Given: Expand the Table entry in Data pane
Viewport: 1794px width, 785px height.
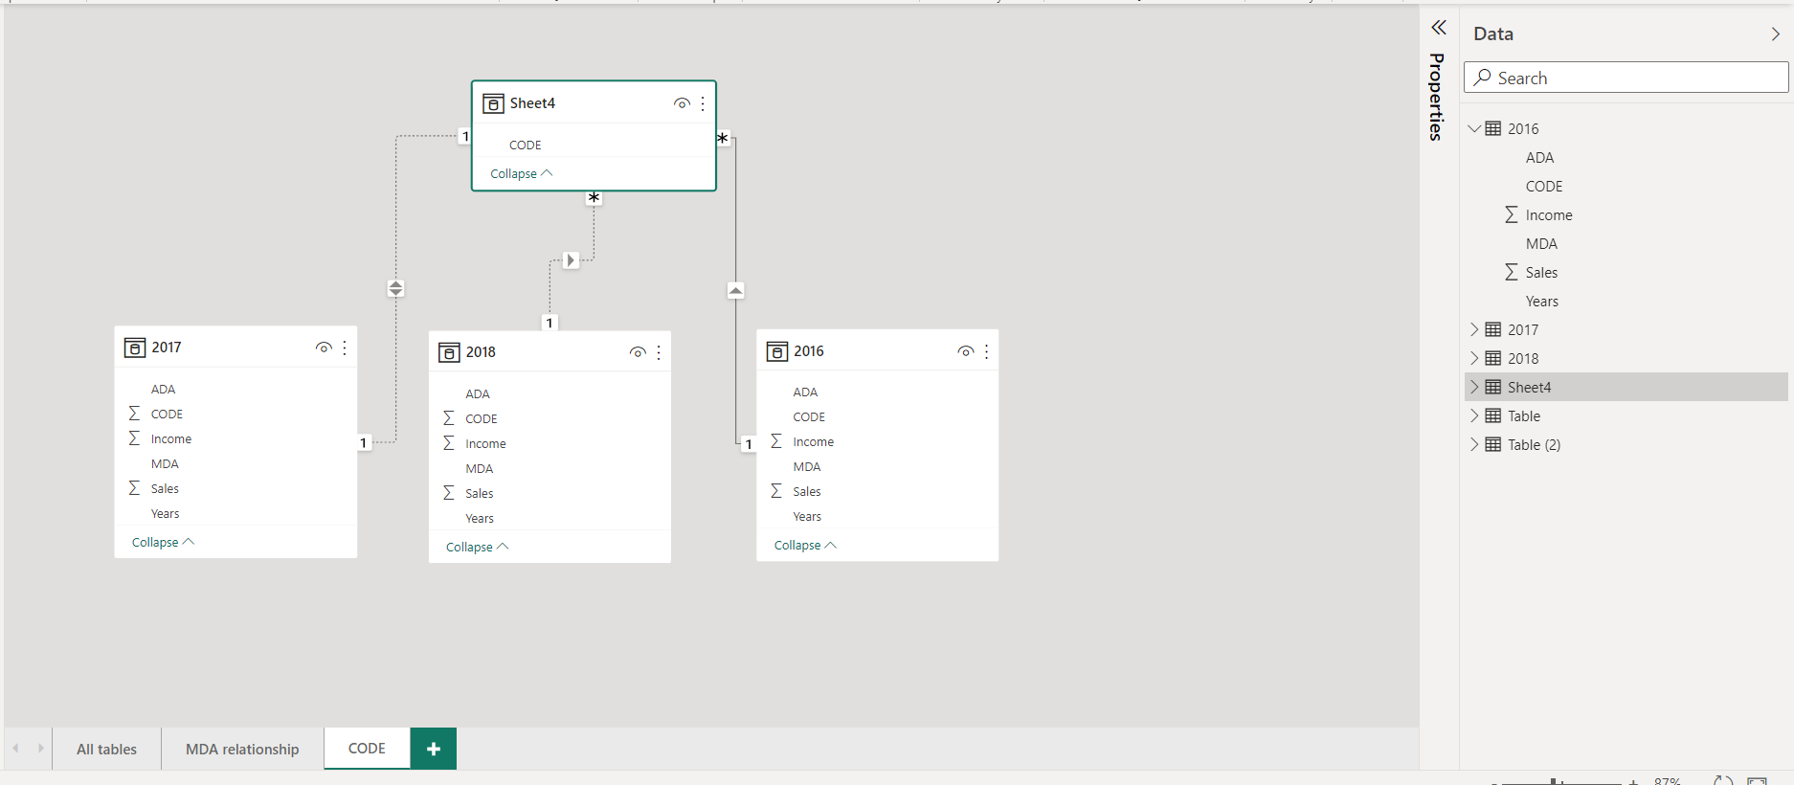Looking at the screenshot, I should (x=1474, y=415).
